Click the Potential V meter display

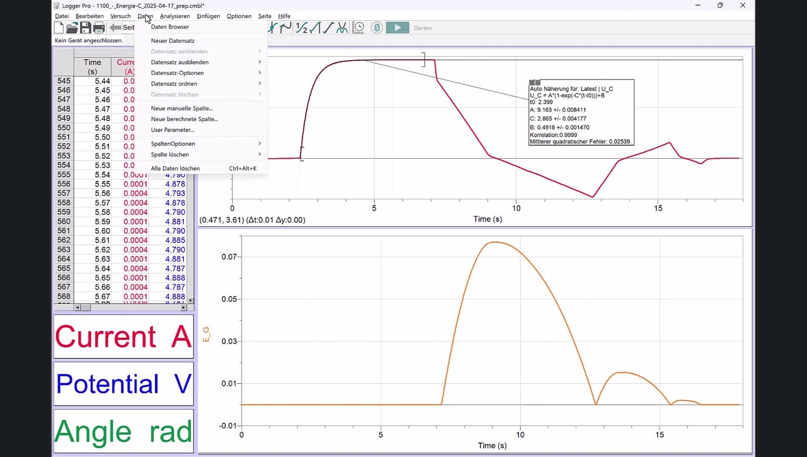pyautogui.click(x=124, y=384)
